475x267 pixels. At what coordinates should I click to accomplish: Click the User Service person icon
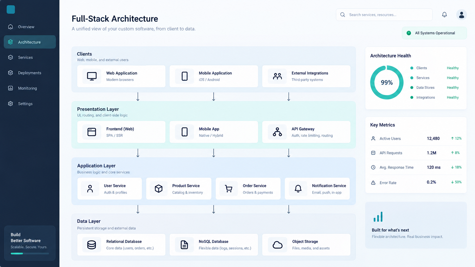(x=90, y=189)
